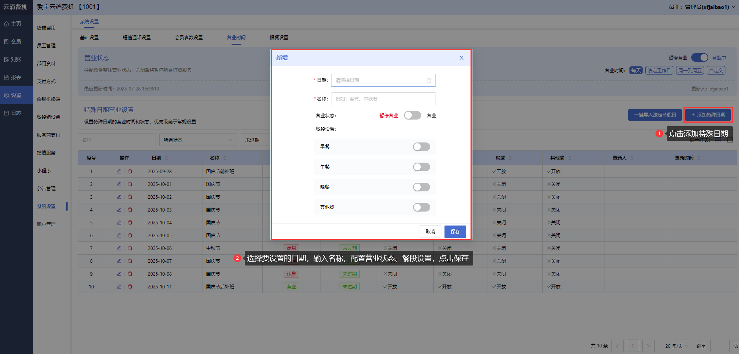The width and height of the screenshot is (739, 354).
Task: Expand the 20 条/页 page size dropdown
Action: click(676, 346)
